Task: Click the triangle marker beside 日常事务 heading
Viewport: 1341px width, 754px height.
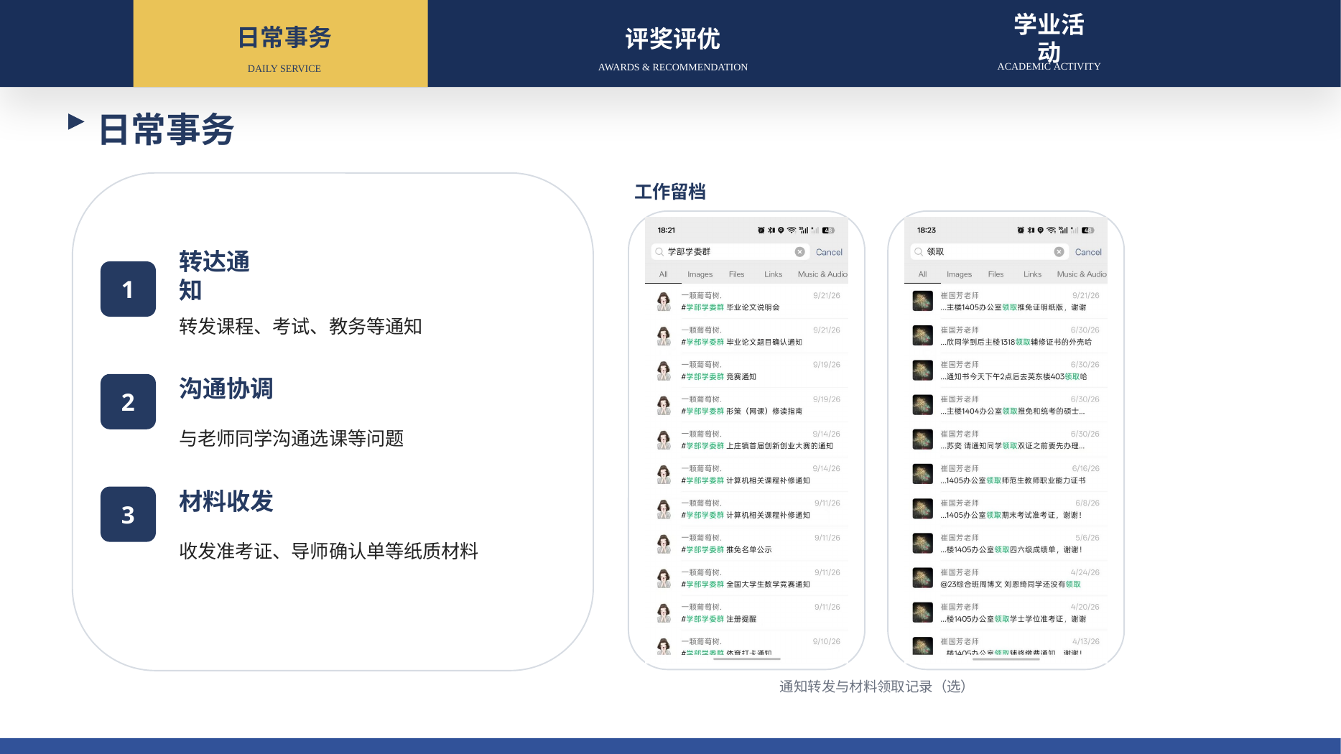Action: [x=76, y=121]
